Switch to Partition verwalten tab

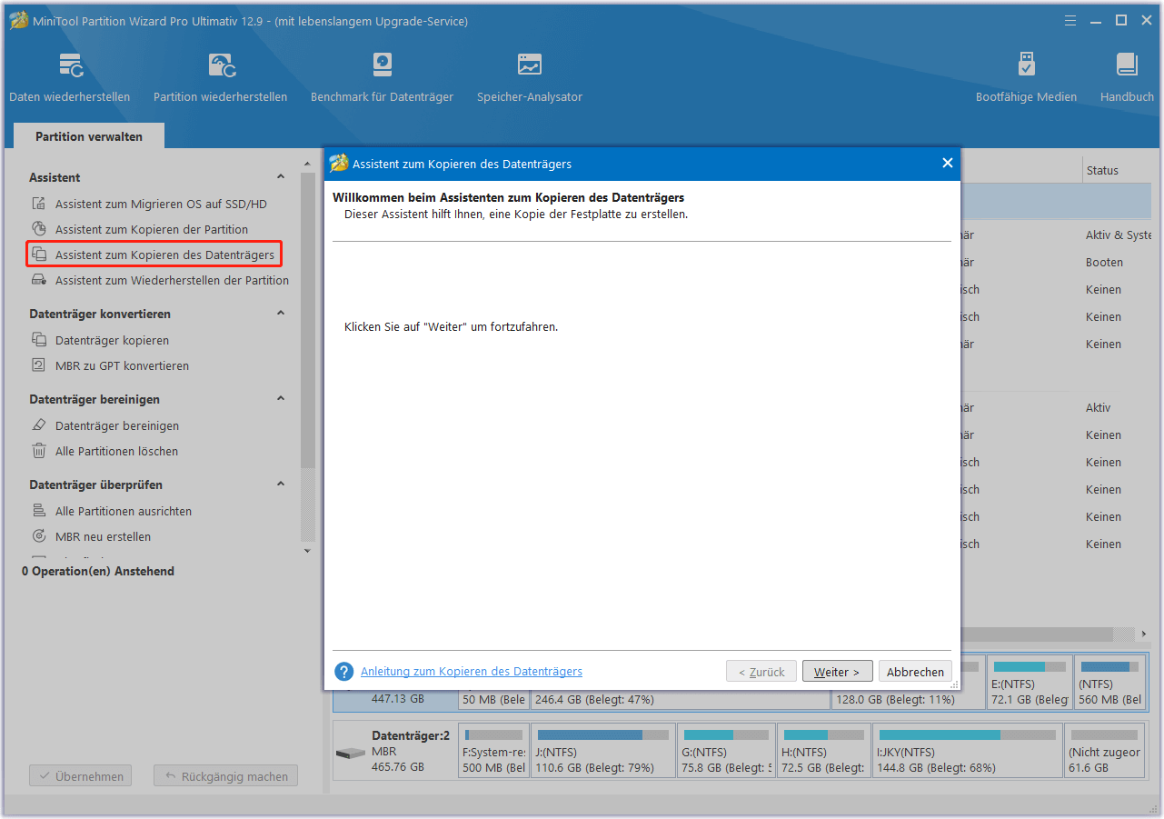pos(89,136)
